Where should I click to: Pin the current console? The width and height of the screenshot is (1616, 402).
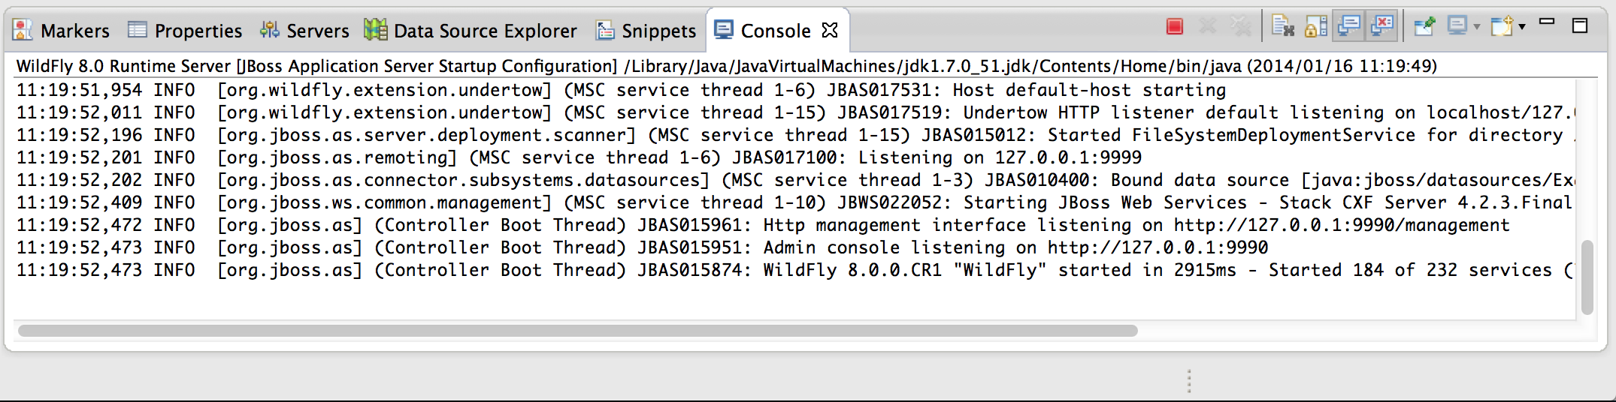click(1424, 27)
